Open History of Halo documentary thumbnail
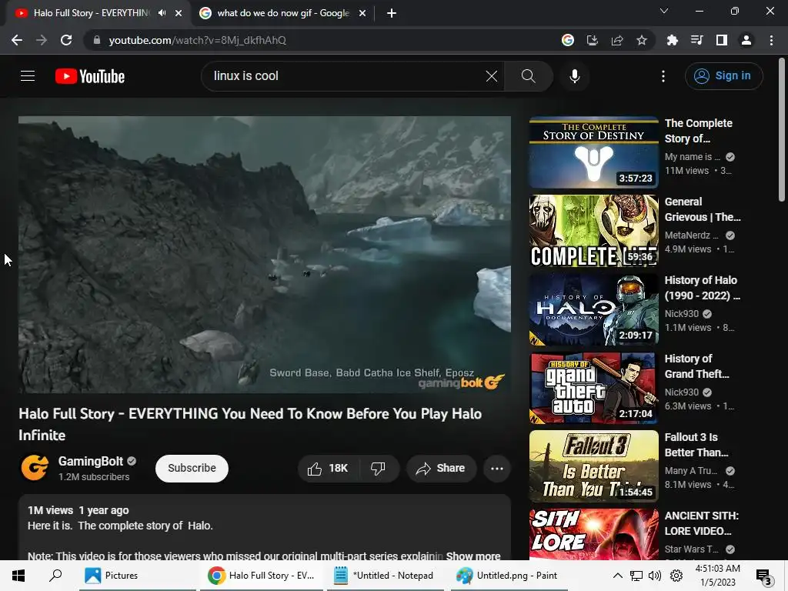Screen dimensions: 788x591 [593, 309]
